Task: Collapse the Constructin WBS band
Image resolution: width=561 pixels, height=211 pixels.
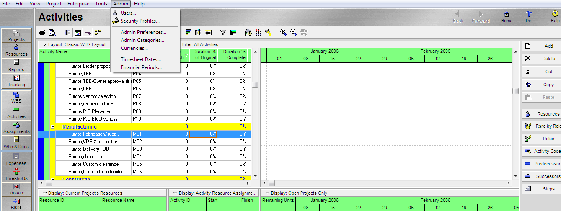Action: tap(53, 179)
